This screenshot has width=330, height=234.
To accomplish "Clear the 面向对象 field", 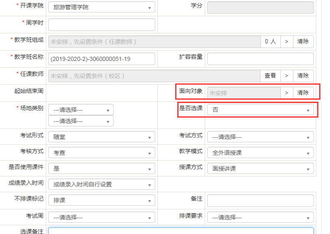I will coord(303,93).
